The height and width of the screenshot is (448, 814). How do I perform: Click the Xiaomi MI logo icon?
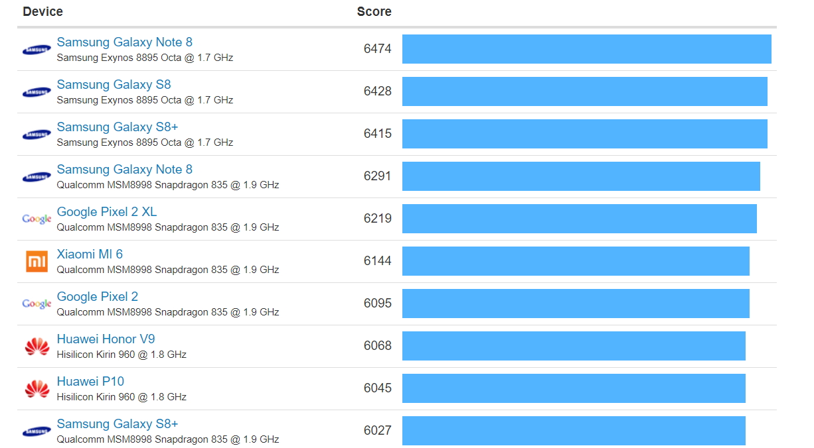tap(37, 261)
